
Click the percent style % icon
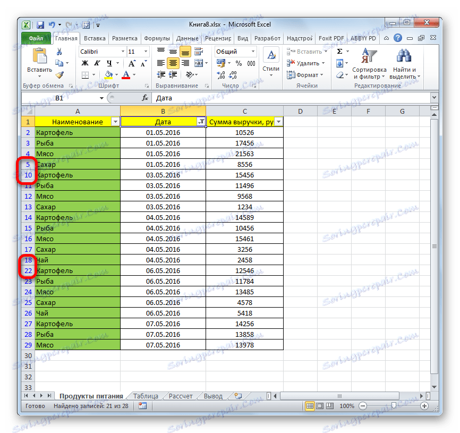pos(237,63)
